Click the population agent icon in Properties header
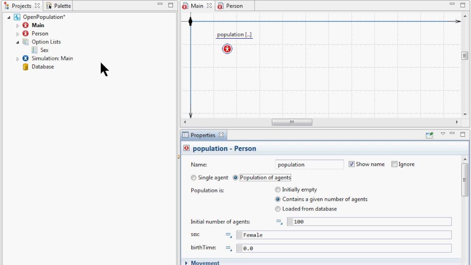Image resolution: width=471 pixels, height=265 pixels. pyautogui.click(x=187, y=148)
